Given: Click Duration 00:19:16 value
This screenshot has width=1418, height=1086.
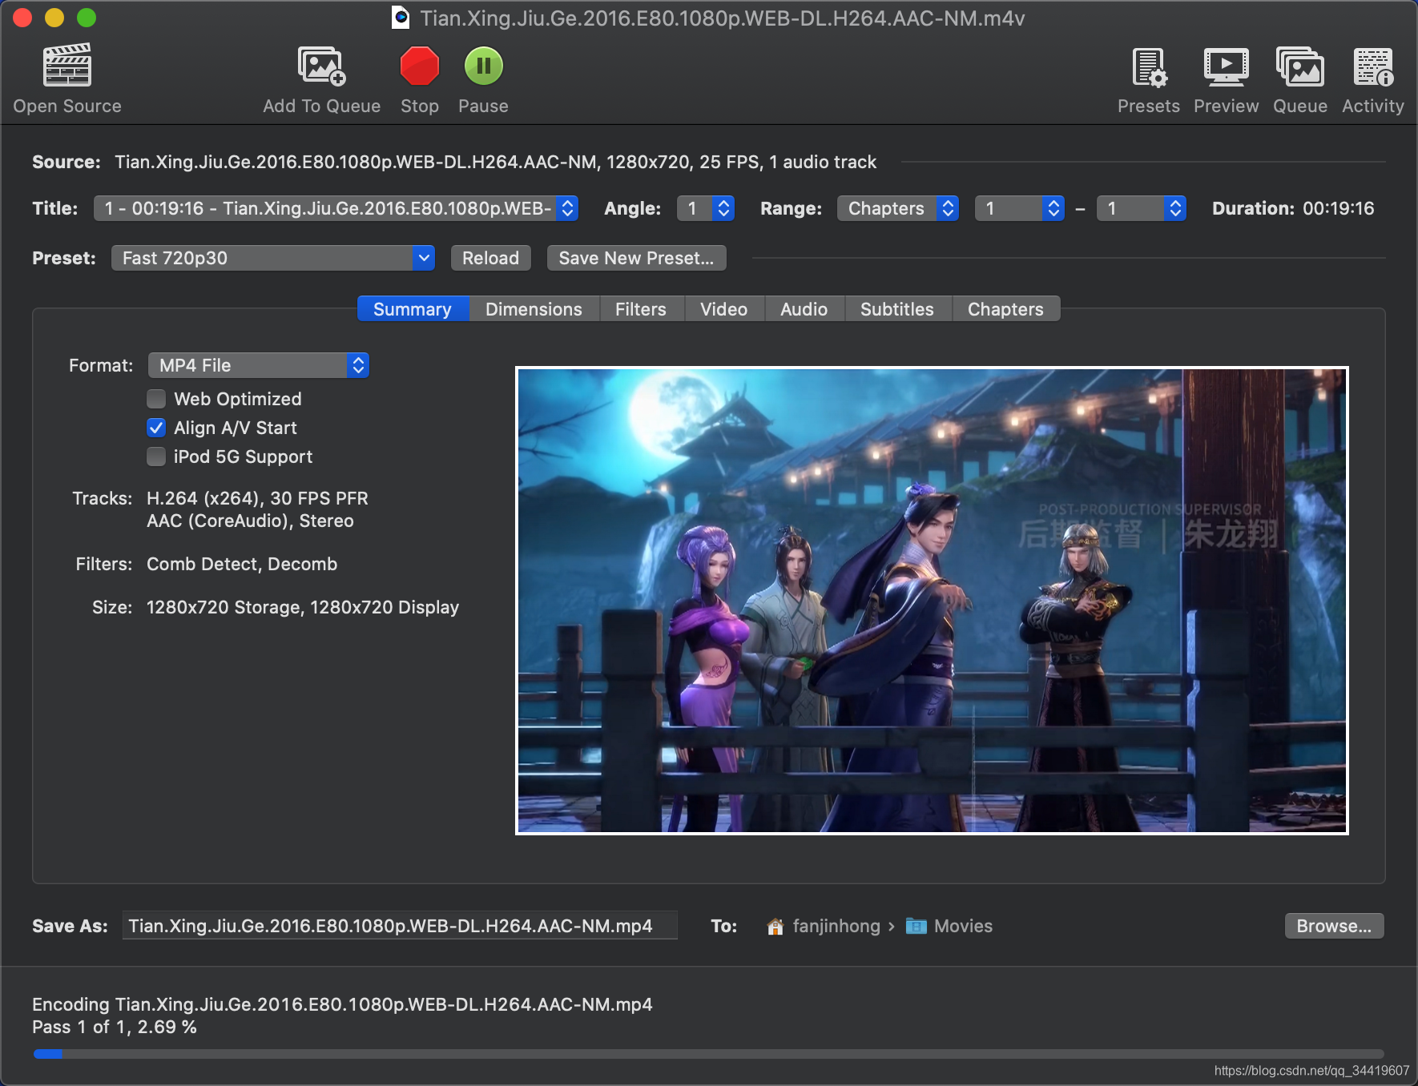Looking at the screenshot, I should (1338, 208).
